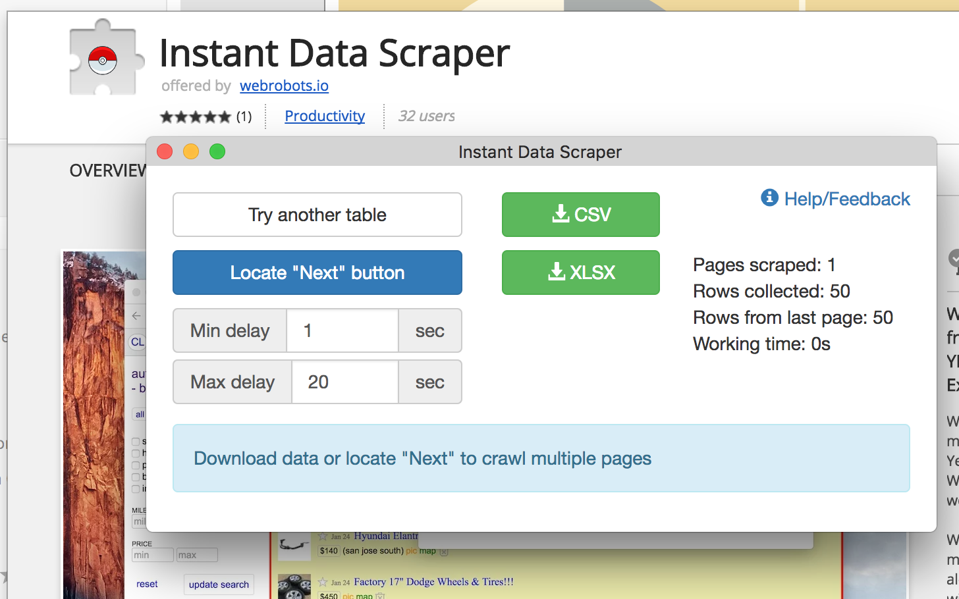Download scraped data as CSV

pos(581,215)
